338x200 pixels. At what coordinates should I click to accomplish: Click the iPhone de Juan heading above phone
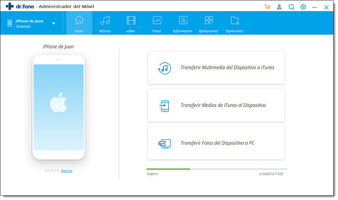coord(58,47)
